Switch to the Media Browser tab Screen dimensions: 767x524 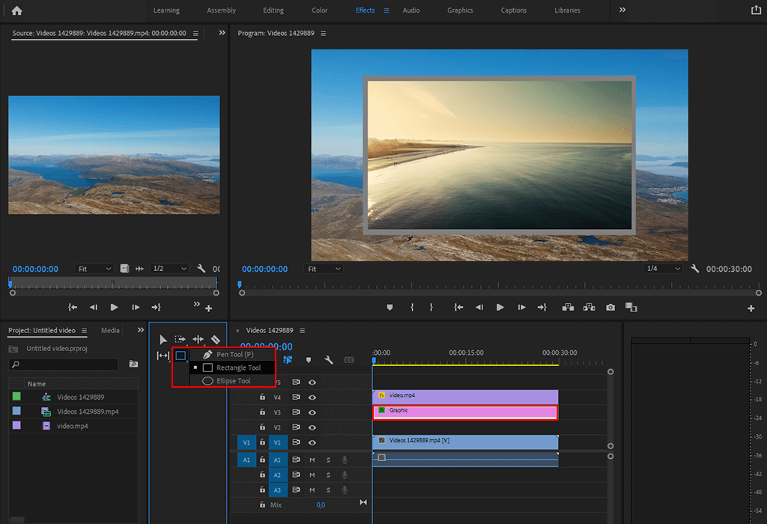click(x=110, y=330)
